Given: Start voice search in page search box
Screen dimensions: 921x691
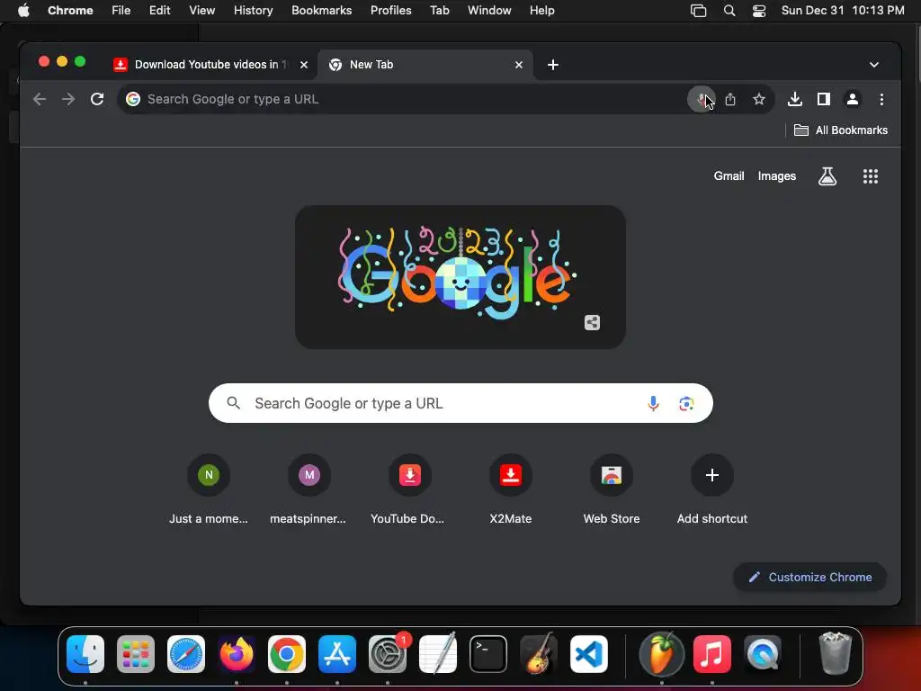Looking at the screenshot, I should click(x=653, y=403).
